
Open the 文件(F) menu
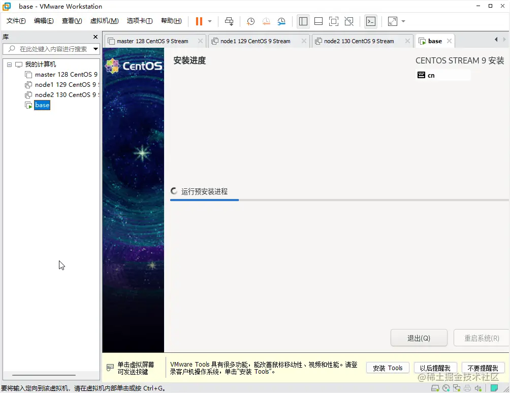[x=16, y=21]
